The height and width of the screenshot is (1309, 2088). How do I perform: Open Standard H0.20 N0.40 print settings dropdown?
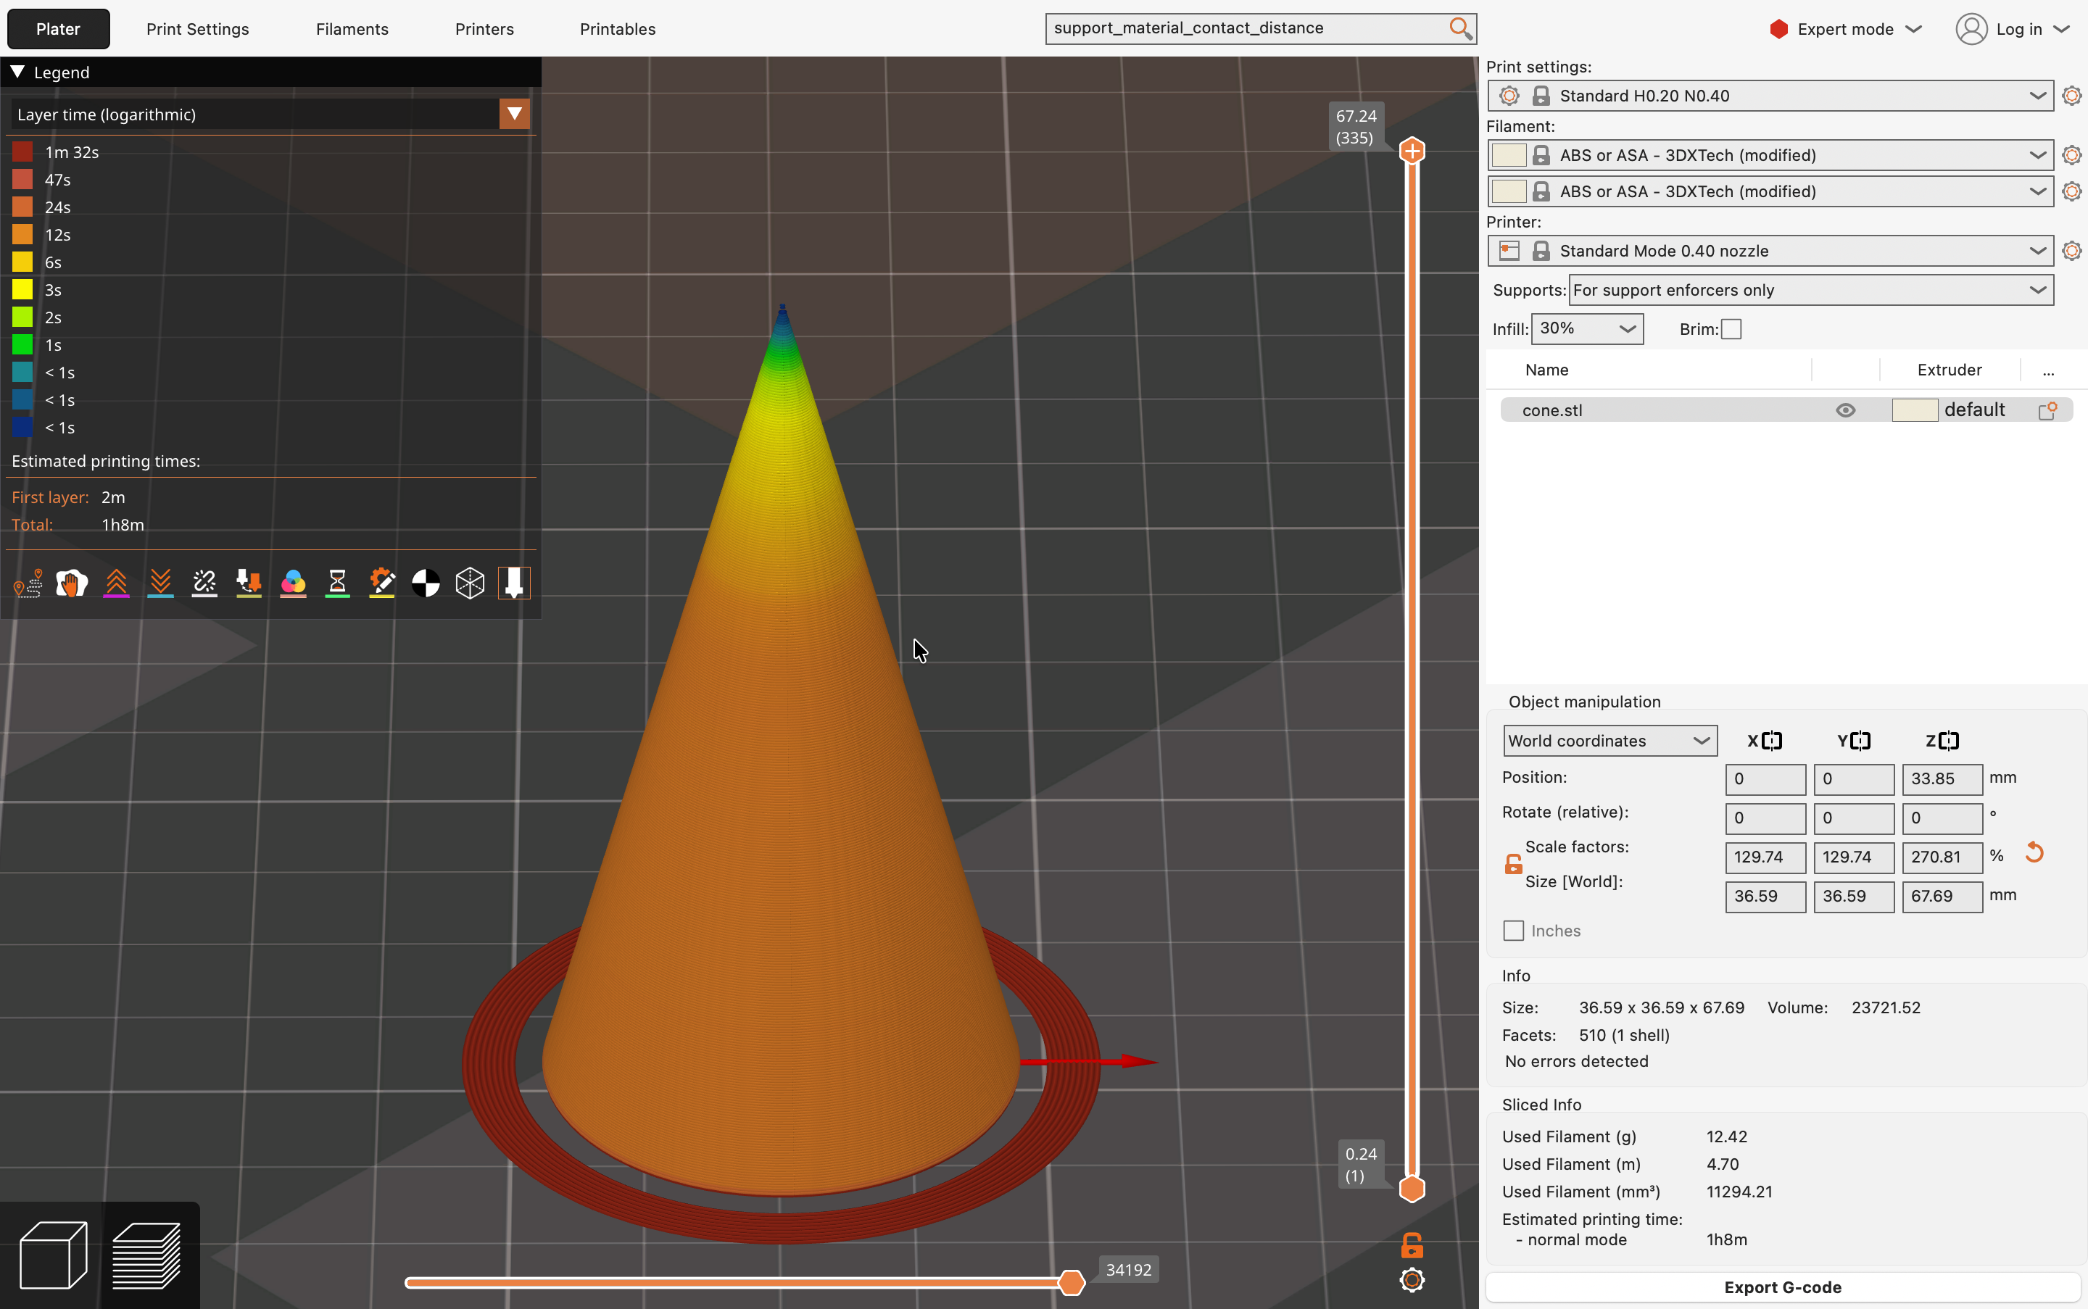tap(1770, 95)
